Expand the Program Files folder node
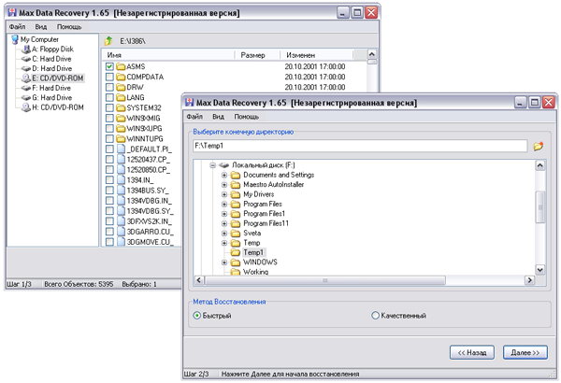Screen dimensions: 561x383 click(224, 205)
